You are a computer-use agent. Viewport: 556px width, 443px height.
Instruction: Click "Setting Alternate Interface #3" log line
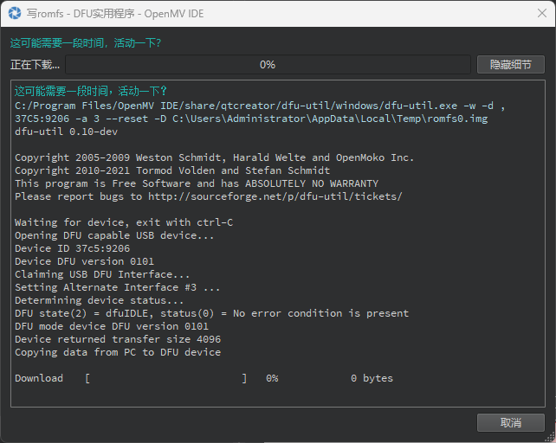(x=118, y=287)
